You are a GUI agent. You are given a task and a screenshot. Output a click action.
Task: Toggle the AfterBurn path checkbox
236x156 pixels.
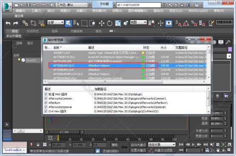tap(46, 103)
